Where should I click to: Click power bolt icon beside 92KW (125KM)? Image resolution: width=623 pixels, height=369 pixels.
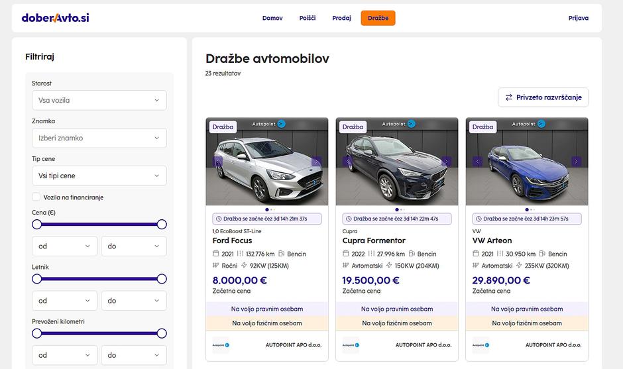(x=244, y=266)
